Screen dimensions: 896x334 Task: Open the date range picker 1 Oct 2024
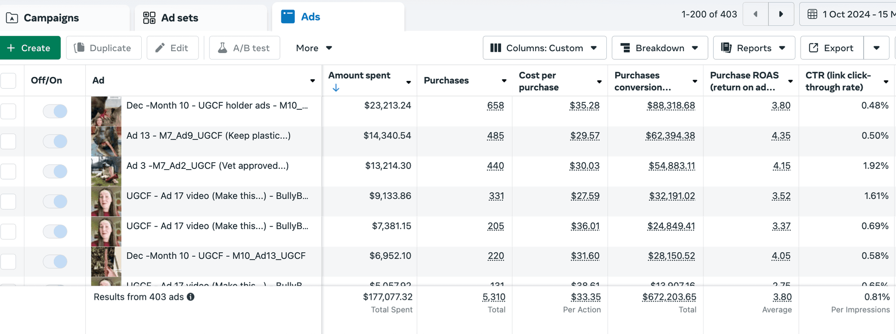click(x=848, y=14)
